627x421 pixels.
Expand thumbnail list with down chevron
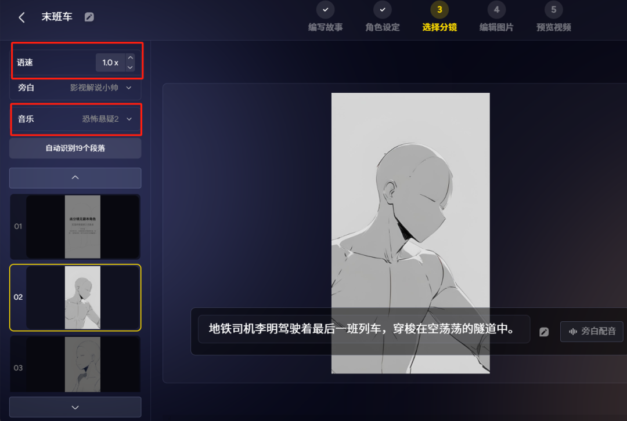point(75,407)
